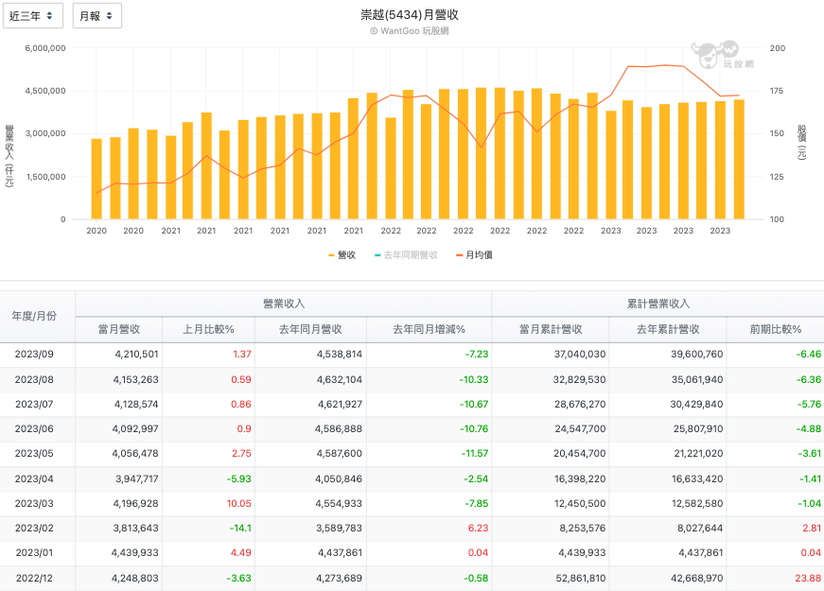The image size is (824, 591).
Task: Select the 營業收入 group header
Action: (284, 304)
